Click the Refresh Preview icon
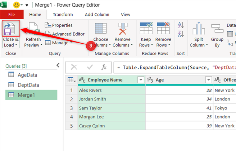This screenshot has width=236, height=151. (x=34, y=29)
